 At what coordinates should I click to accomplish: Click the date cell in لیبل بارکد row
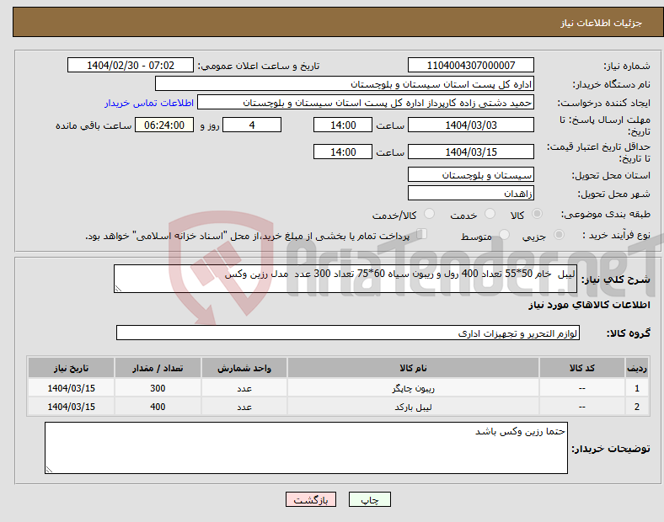click(x=71, y=407)
